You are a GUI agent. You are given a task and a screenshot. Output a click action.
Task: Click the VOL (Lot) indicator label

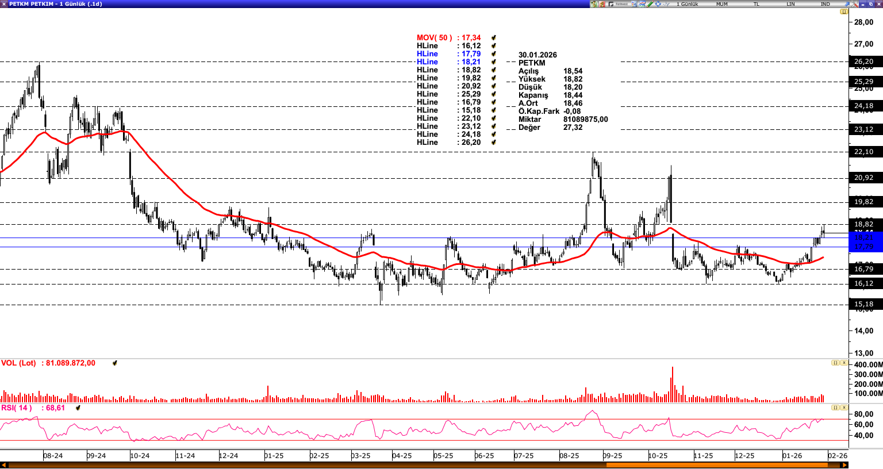point(18,363)
